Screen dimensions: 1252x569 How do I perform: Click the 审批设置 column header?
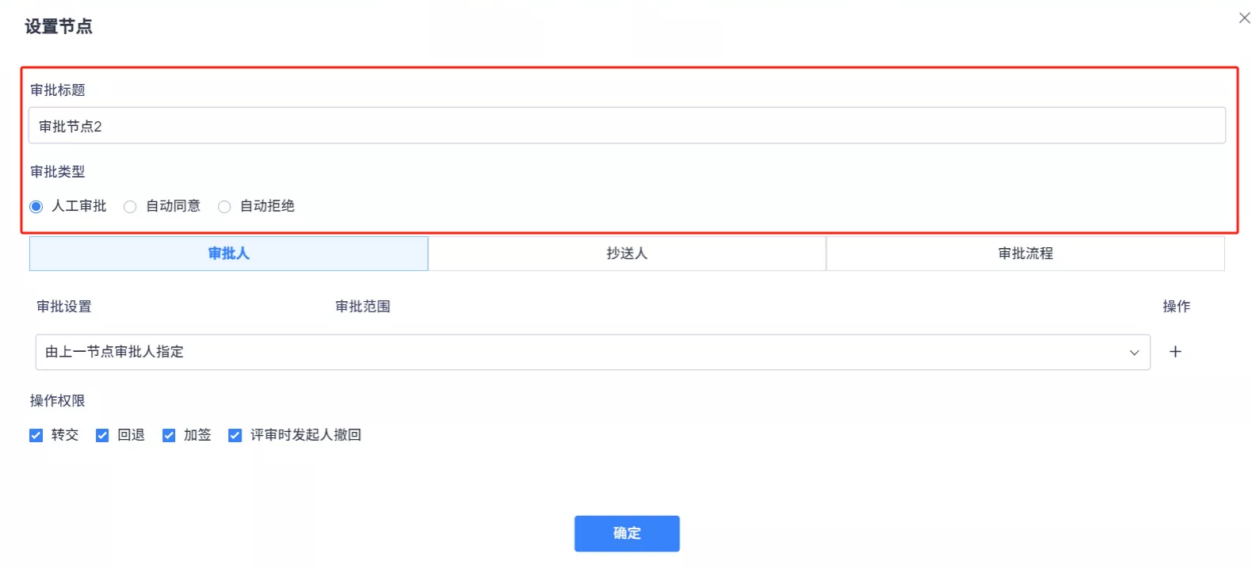click(64, 307)
